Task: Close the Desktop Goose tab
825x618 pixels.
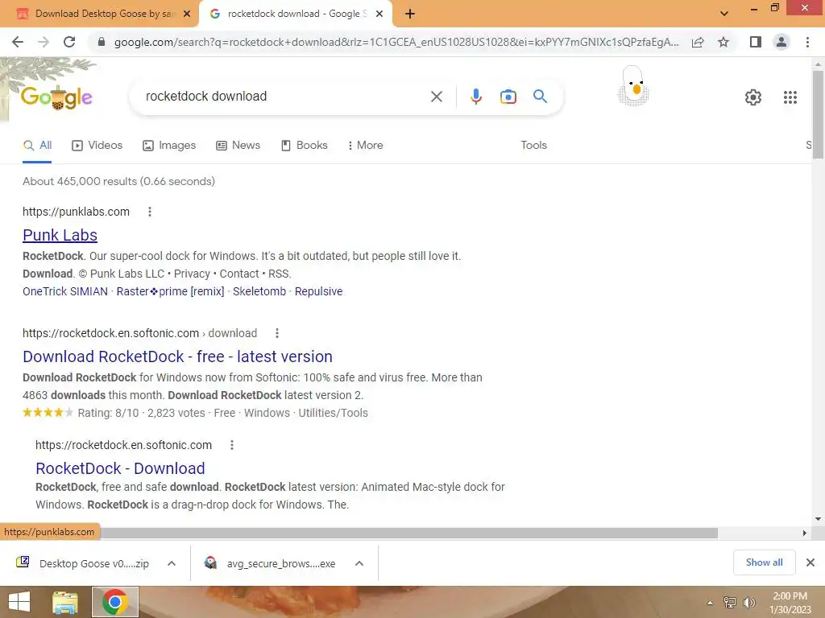Action: tap(187, 14)
